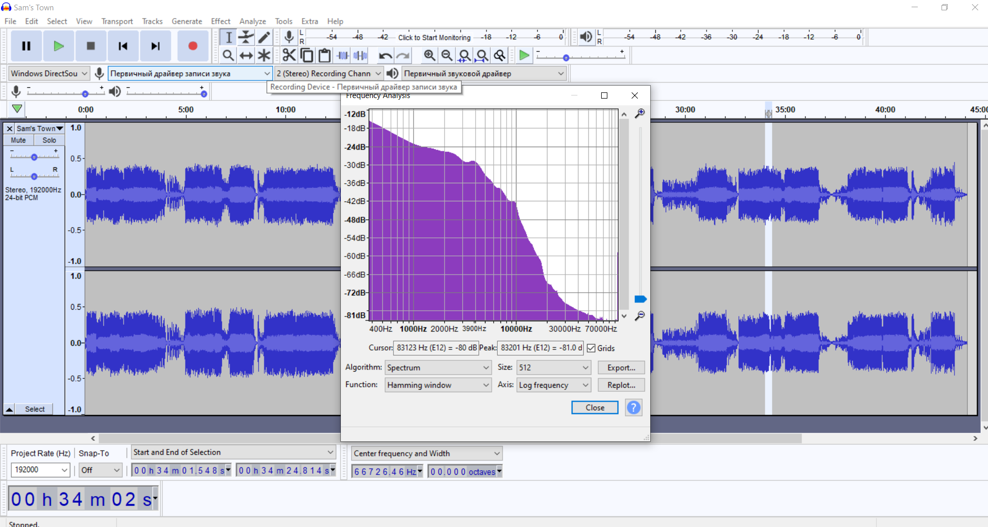Fit whole project in window
The height and width of the screenshot is (527, 988).
pyautogui.click(x=482, y=55)
